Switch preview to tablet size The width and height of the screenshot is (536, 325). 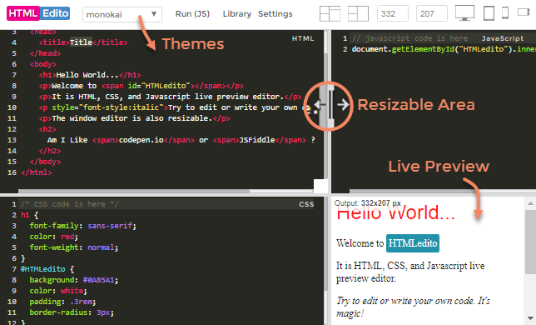(489, 13)
